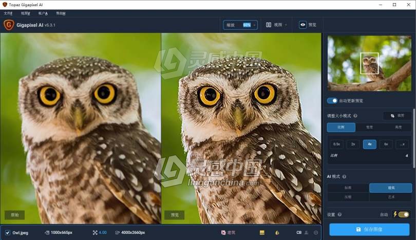416x240 pixels.
Task: Choose the 4x scale button
Action: [x=370, y=144]
